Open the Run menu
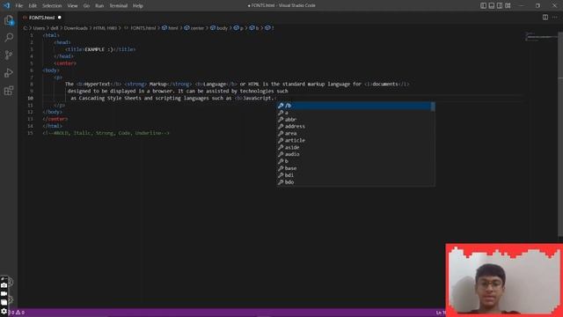 click(99, 6)
